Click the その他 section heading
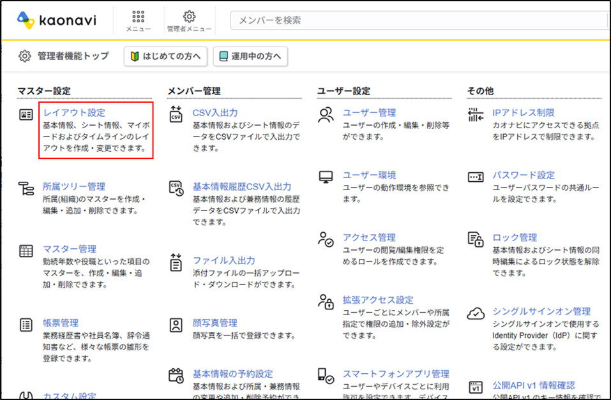611x400 pixels. click(x=481, y=91)
